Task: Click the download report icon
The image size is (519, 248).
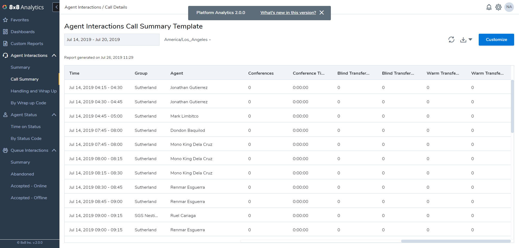Action: [x=463, y=40]
